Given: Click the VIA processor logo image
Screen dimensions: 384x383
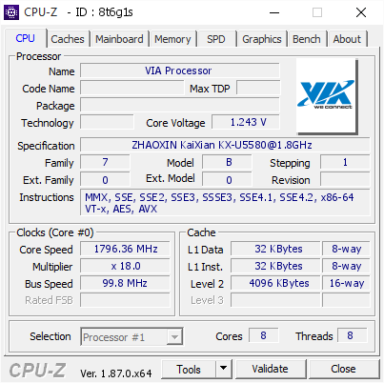Looking at the screenshot, I should click(x=327, y=96).
